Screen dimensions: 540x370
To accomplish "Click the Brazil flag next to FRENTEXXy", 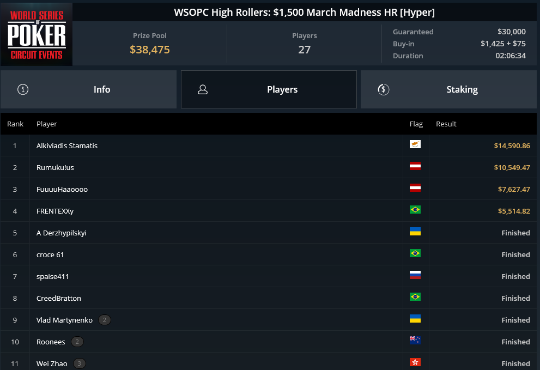I will click(x=415, y=209).
